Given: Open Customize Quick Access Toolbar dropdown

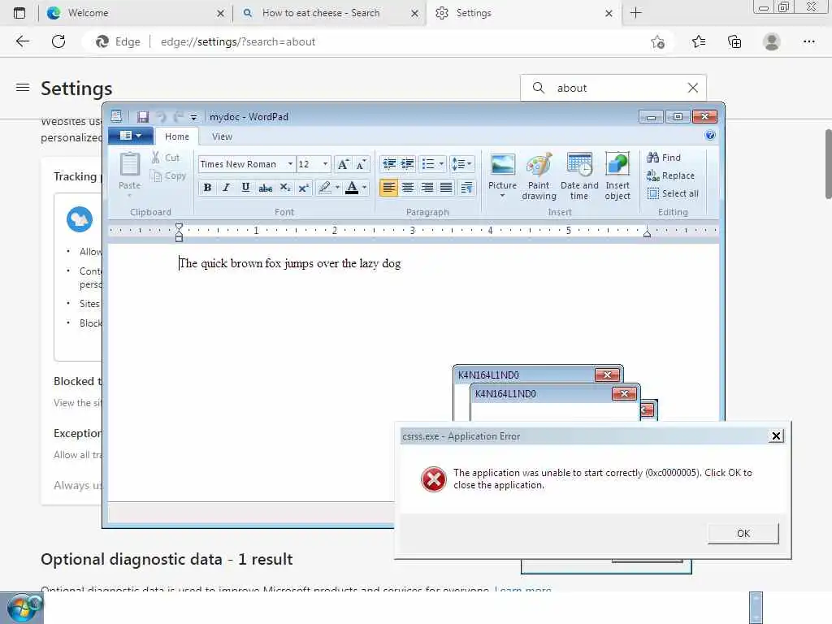Looking at the screenshot, I should pos(193,117).
